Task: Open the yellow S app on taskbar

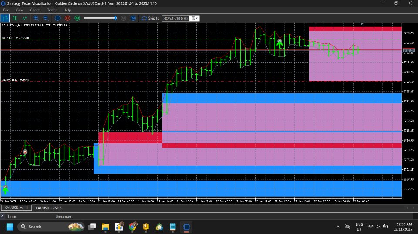Action: click(146, 227)
